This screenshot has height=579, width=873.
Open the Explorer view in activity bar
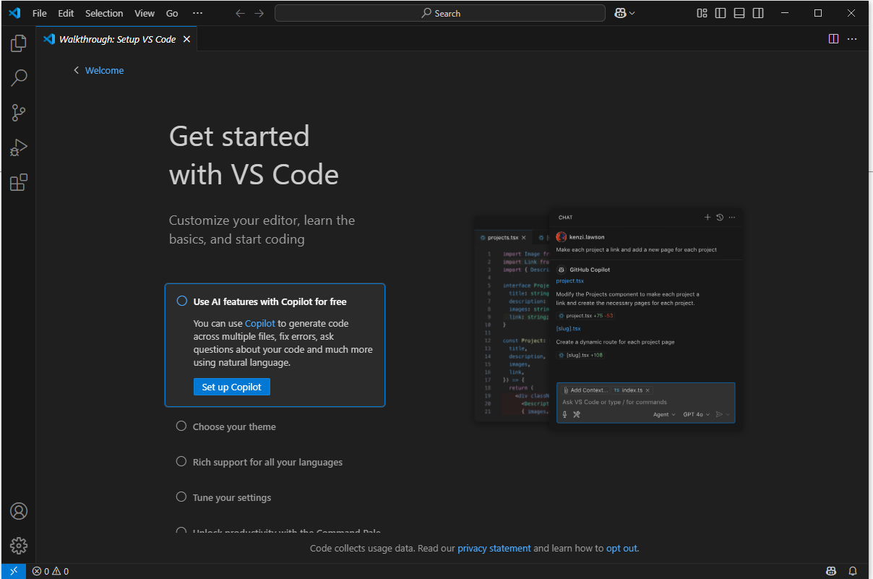pyautogui.click(x=19, y=43)
